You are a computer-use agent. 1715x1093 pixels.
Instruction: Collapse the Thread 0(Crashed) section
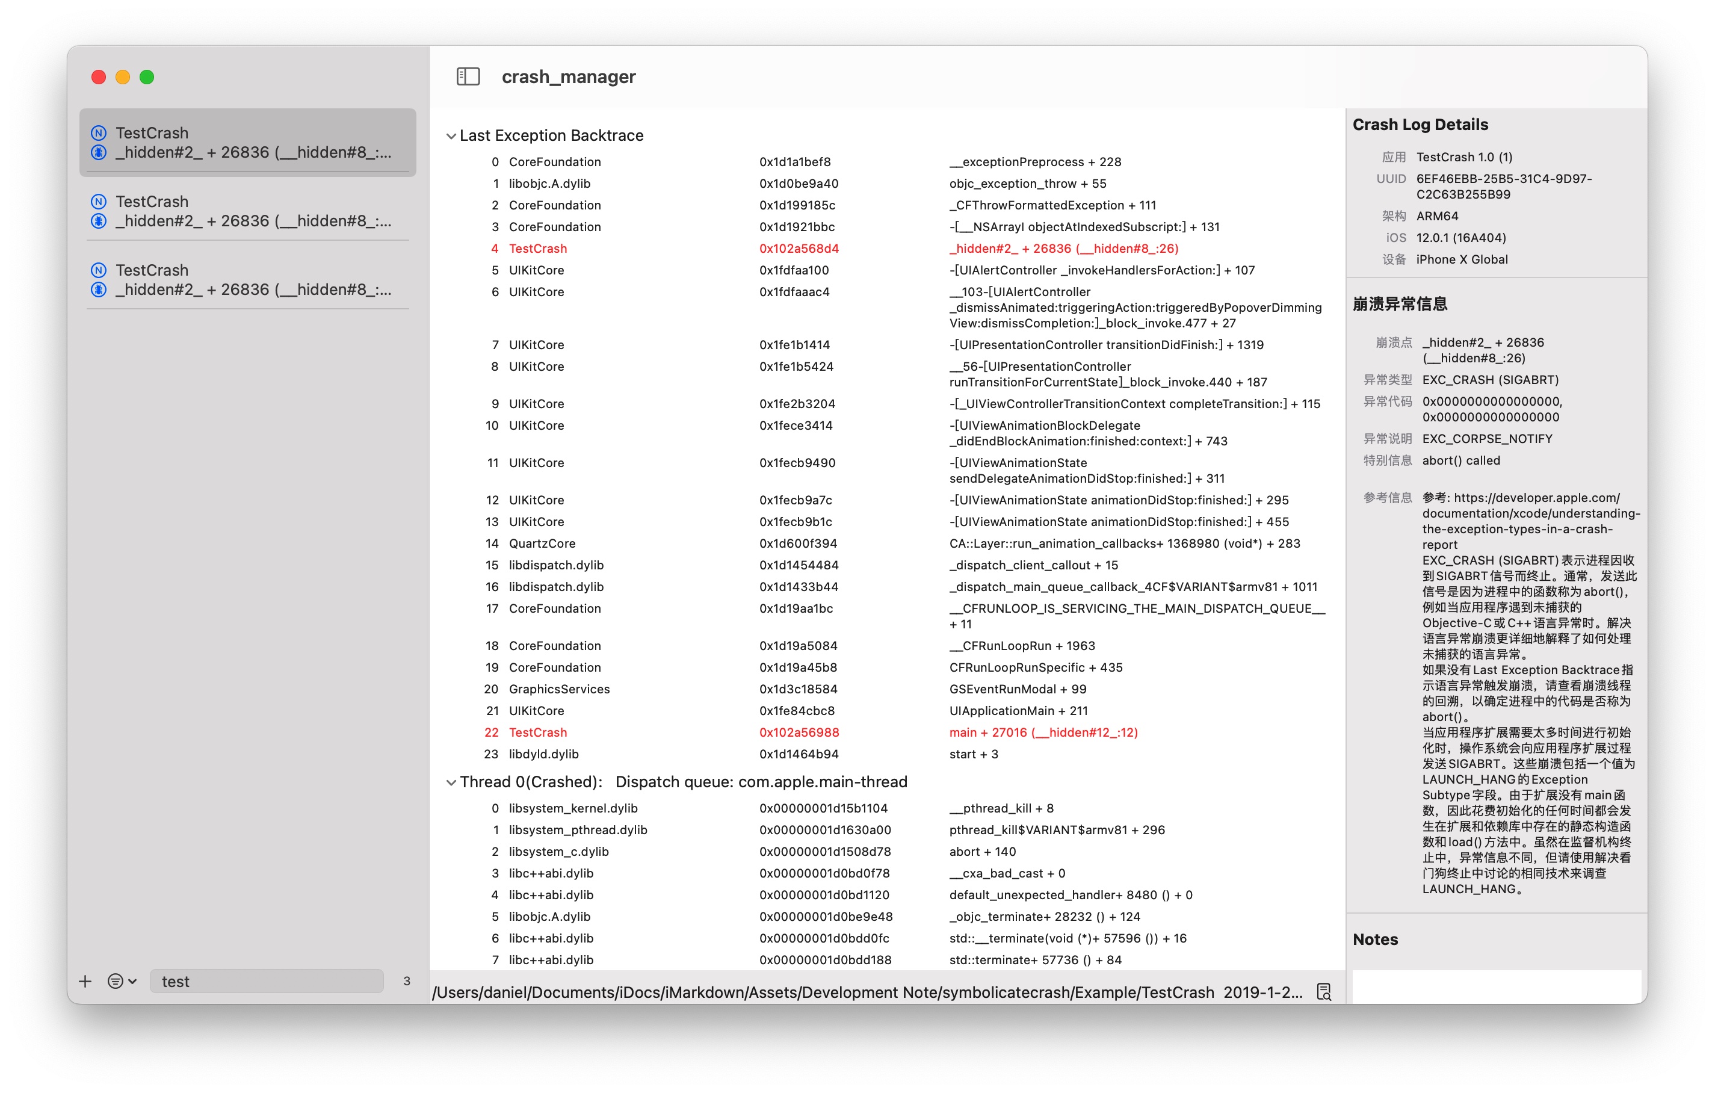451,782
